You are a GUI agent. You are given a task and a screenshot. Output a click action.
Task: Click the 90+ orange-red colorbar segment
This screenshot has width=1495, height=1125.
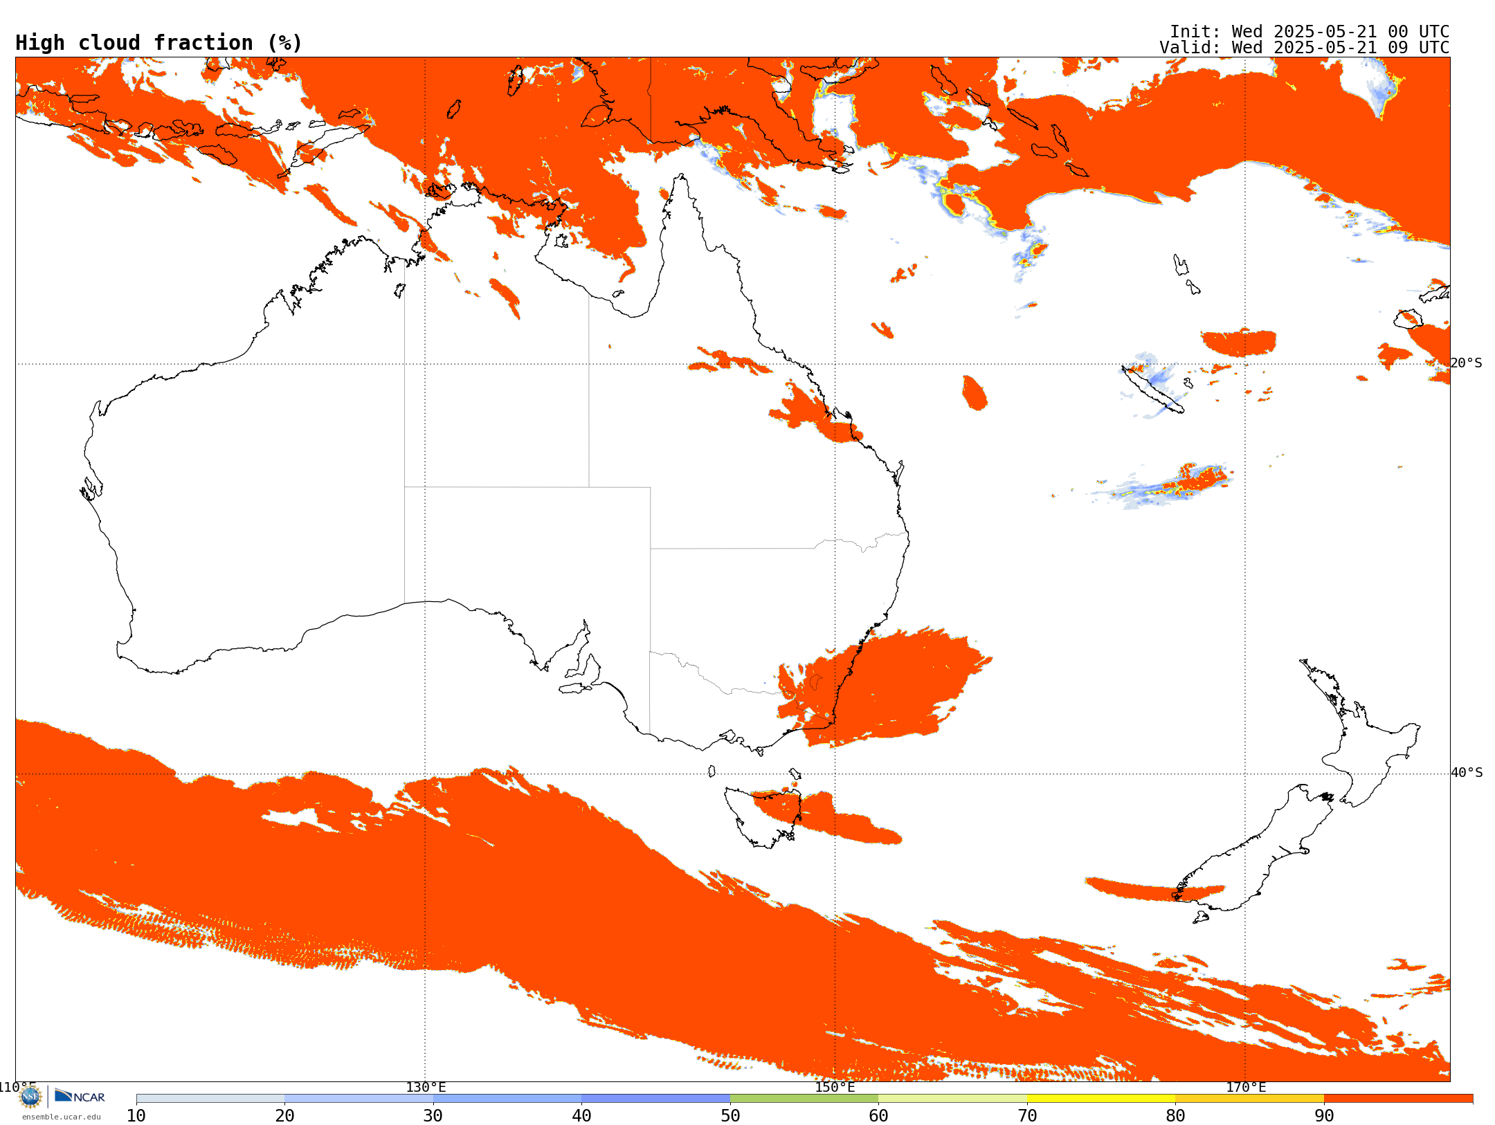click(x=1398, y=1099)
